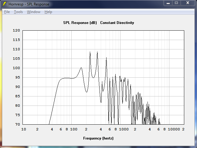This screenshot has height=148, width=197.
Task: Click the 'Frequency (hertz)' axis label
Action: pos(98,138)
